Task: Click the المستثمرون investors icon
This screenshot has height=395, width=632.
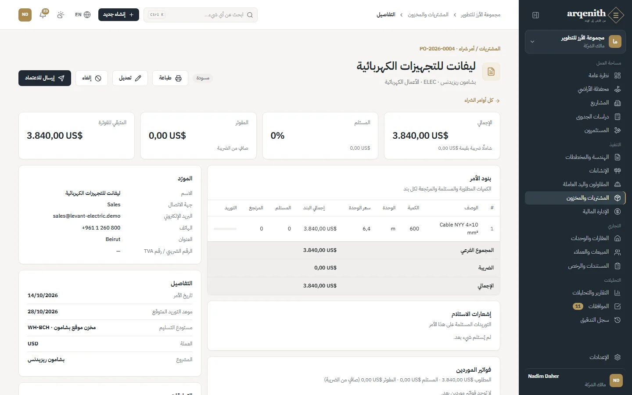Action: 618,130
